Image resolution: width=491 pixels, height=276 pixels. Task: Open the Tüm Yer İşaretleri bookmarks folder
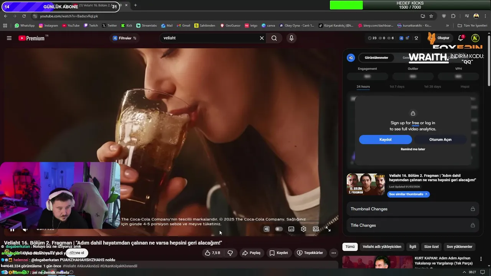click(472, 26)
